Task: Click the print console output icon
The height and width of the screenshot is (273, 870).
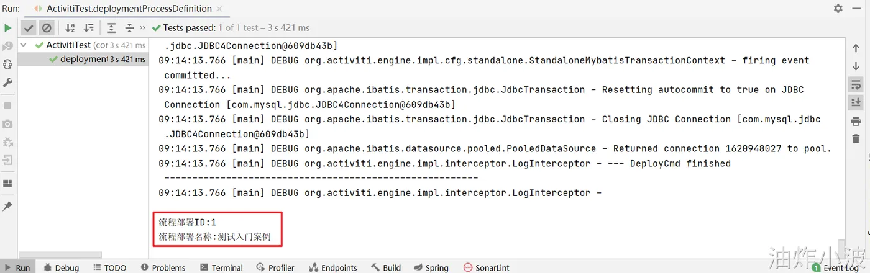Action: click(856, 120)
